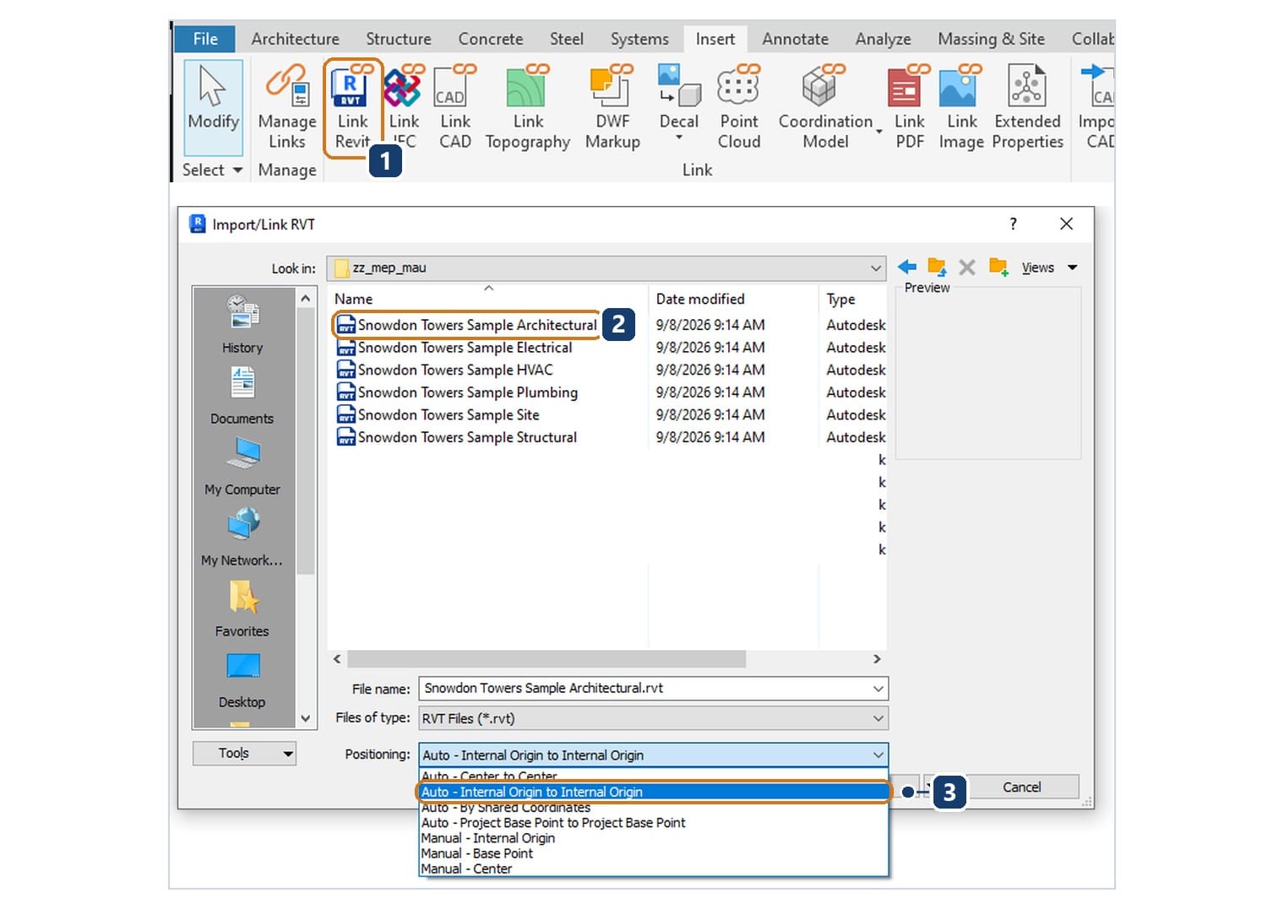Choose Manual - Internal Origin positioning

[653, 838]
